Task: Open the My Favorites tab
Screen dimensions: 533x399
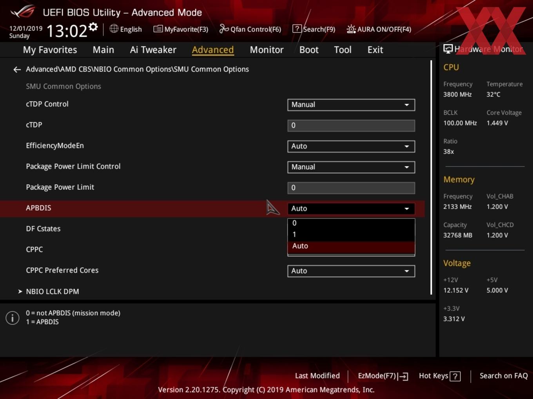Action: pyautogui.click(x=50, y=50)
